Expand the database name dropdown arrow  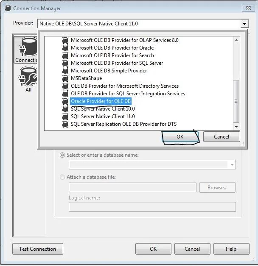[x=232, y=164]
